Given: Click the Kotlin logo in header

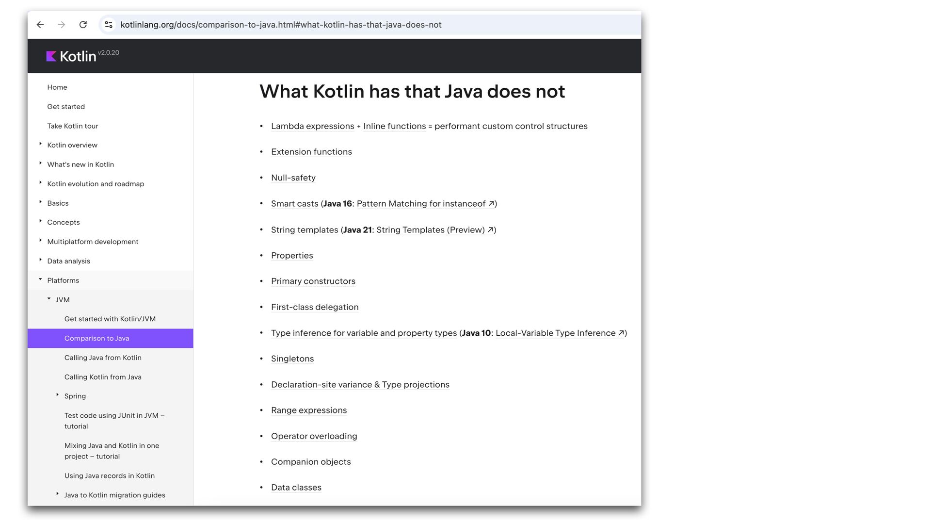Looking at the screenshot, I should [x=71, y=56].
